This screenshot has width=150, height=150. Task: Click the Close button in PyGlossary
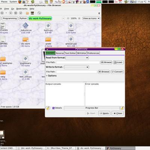click(118, 113)
